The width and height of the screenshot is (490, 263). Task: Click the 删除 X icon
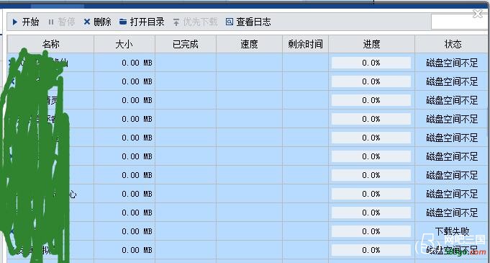pos(87,22)
